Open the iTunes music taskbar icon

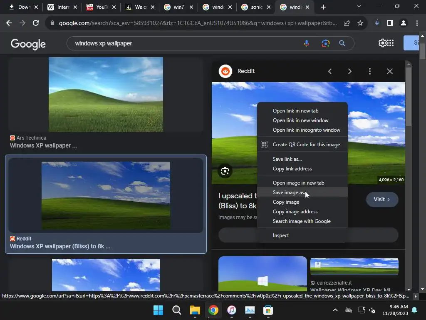[231, 310]
